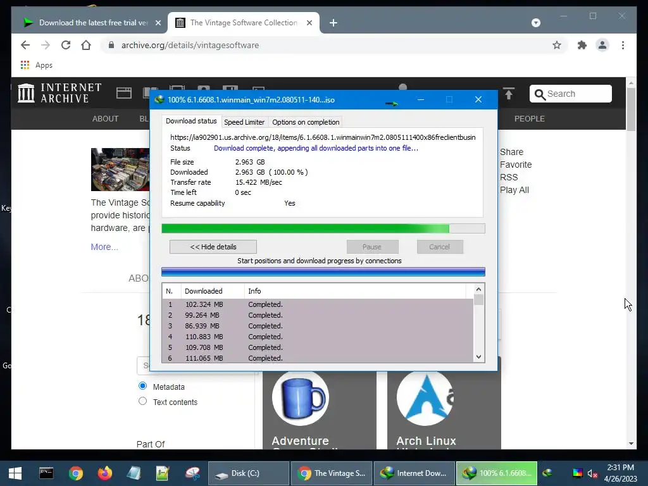Click the Internet Archive upload arrow icon
Viewport: 648px width, 486px height.
[x=509, y=94]
